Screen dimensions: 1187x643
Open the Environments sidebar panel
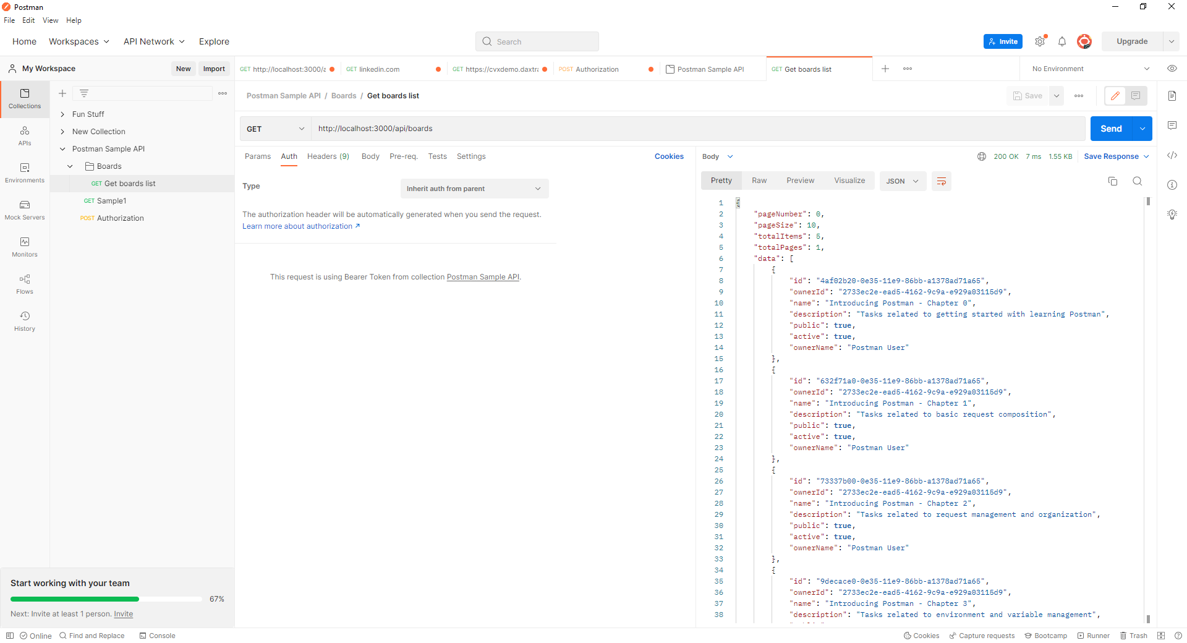25,173
